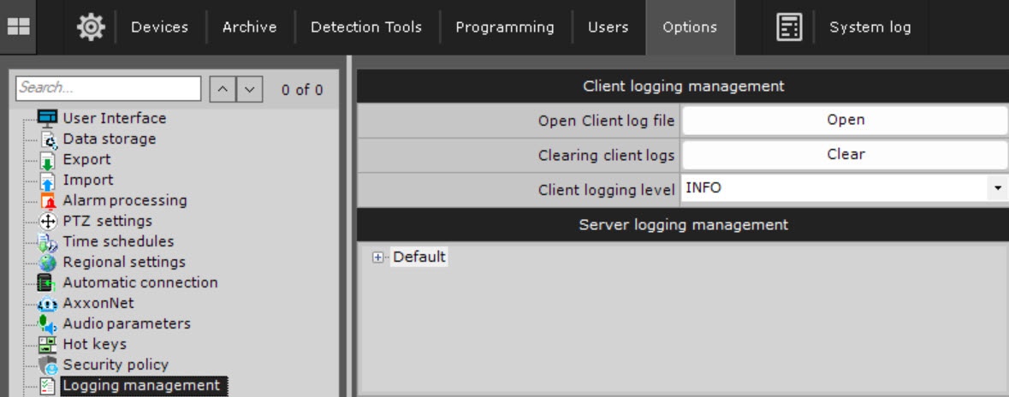Select Data storage in options tree
This screenshot has height=397, width=1009.
pos(109,139)
